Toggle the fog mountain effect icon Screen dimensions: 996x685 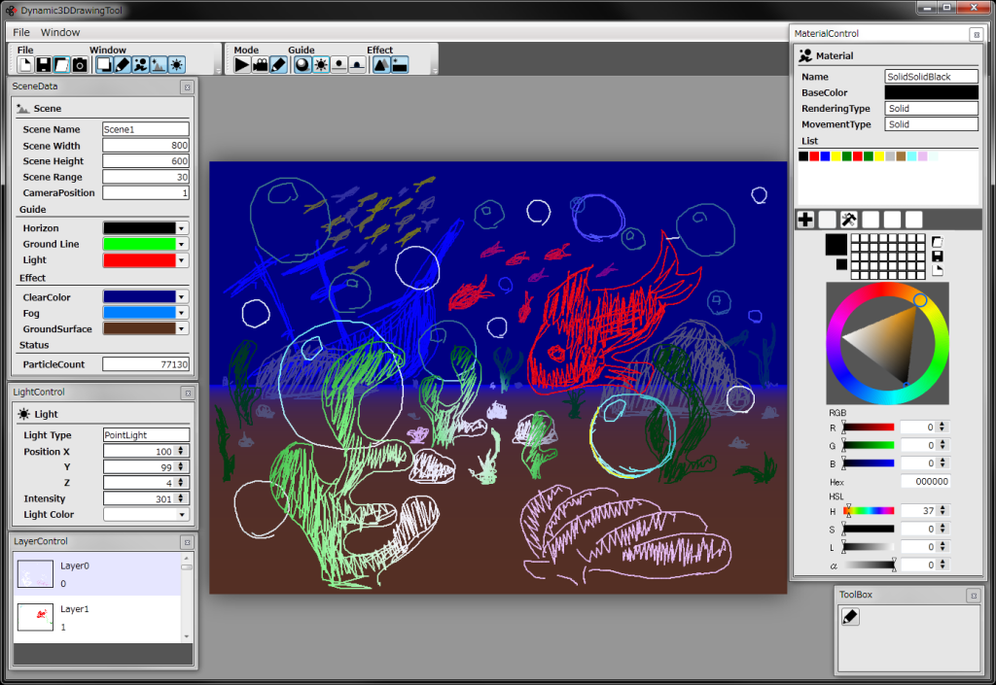(x=381, y=65)
